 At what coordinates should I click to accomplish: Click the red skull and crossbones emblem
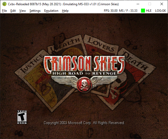click(84, 84)
